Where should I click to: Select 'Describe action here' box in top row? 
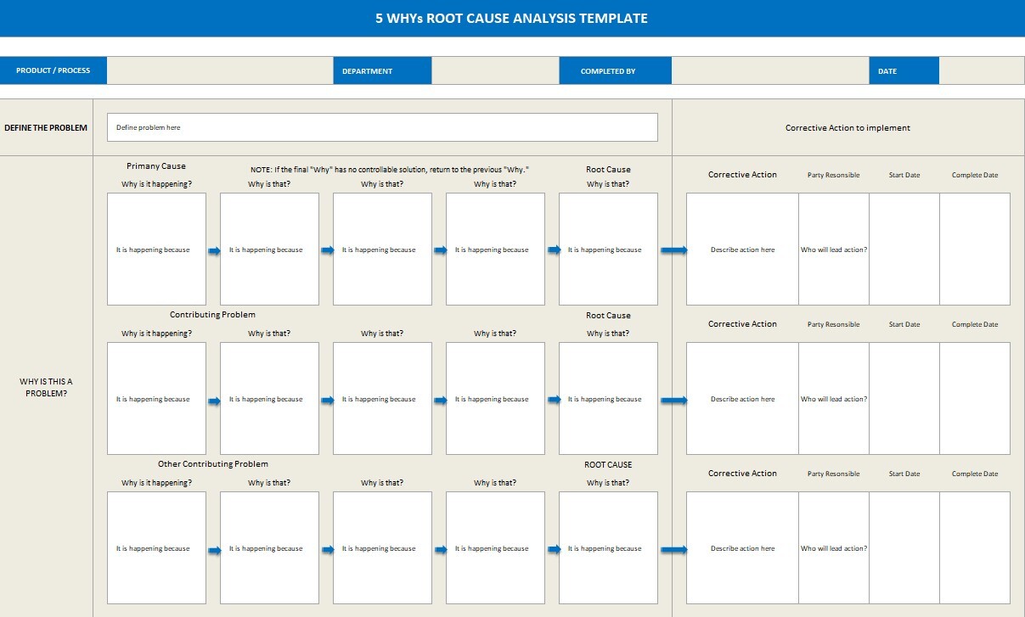[x=742, y=249]
